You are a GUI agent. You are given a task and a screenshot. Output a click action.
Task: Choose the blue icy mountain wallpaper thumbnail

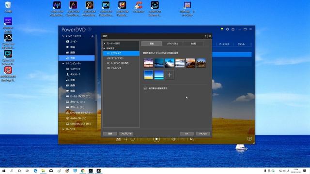pyautogui.click(x=170, y=63)
